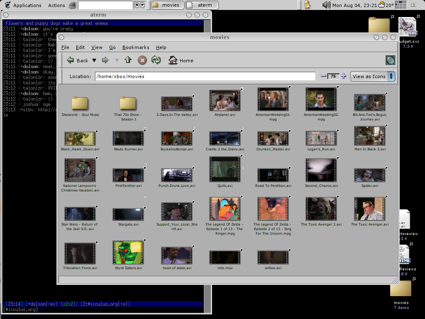Screen dimensions: 425x319
Task: Click the Forward arrow icon
Action: pyautogui.click(x=105, y=60)
